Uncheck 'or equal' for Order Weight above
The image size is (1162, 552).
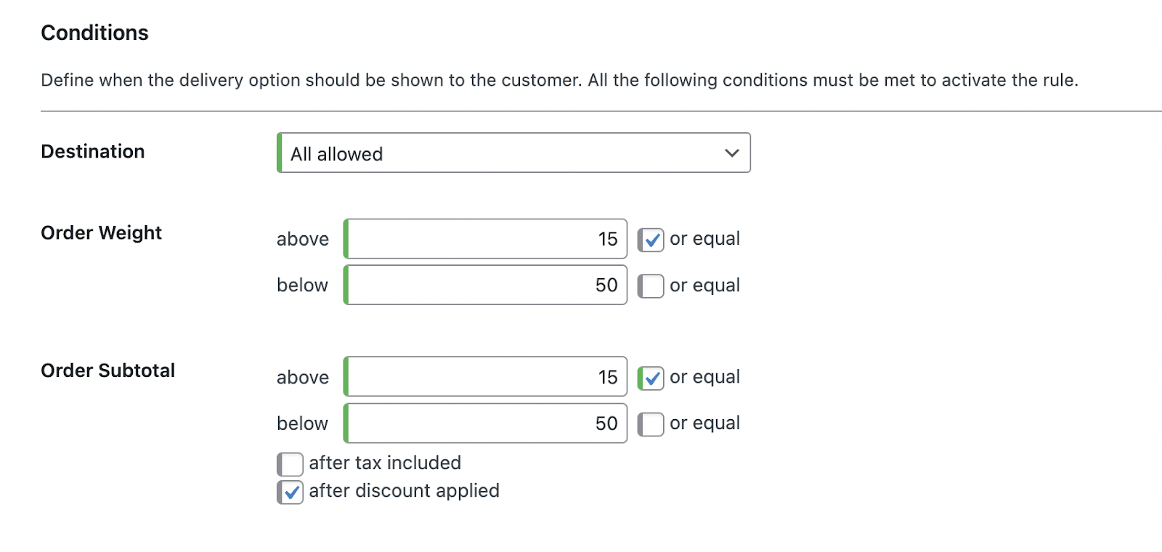pos(651,239)
